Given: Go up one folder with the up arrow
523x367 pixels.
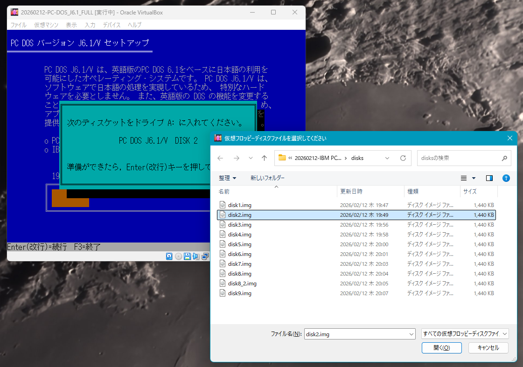Looking at the screenshot, I should (x=264, y=158).
